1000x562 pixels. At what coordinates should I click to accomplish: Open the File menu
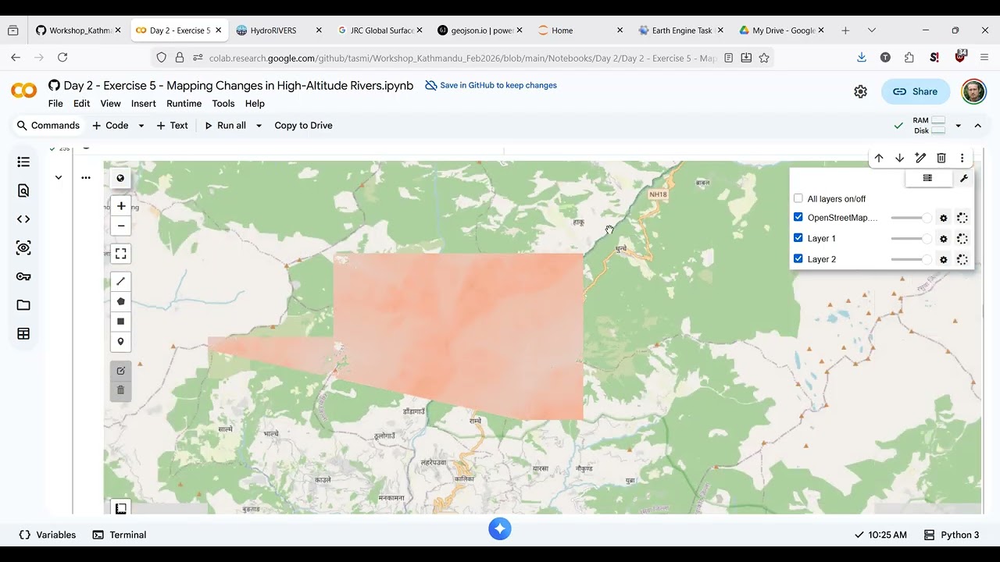coord(55,104)
